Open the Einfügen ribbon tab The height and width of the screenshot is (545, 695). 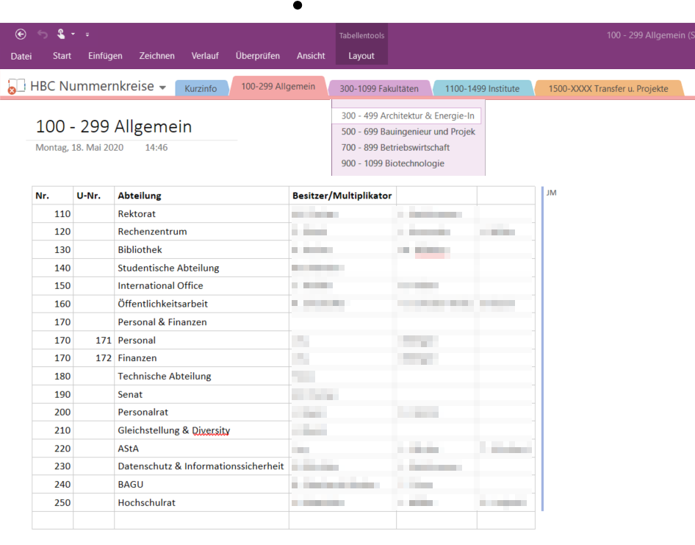pos(105,55)
